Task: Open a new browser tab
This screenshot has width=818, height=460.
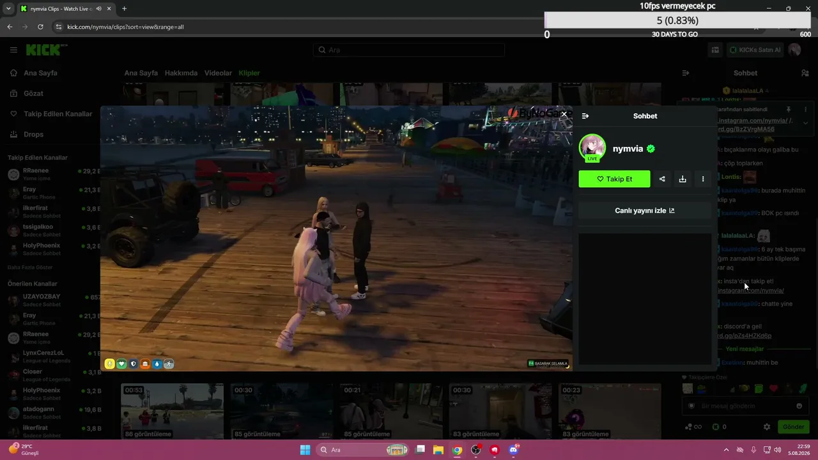Action: tap(124, 9)
